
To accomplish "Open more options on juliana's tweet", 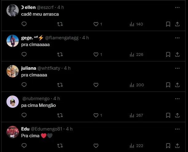I will (177, 68).
